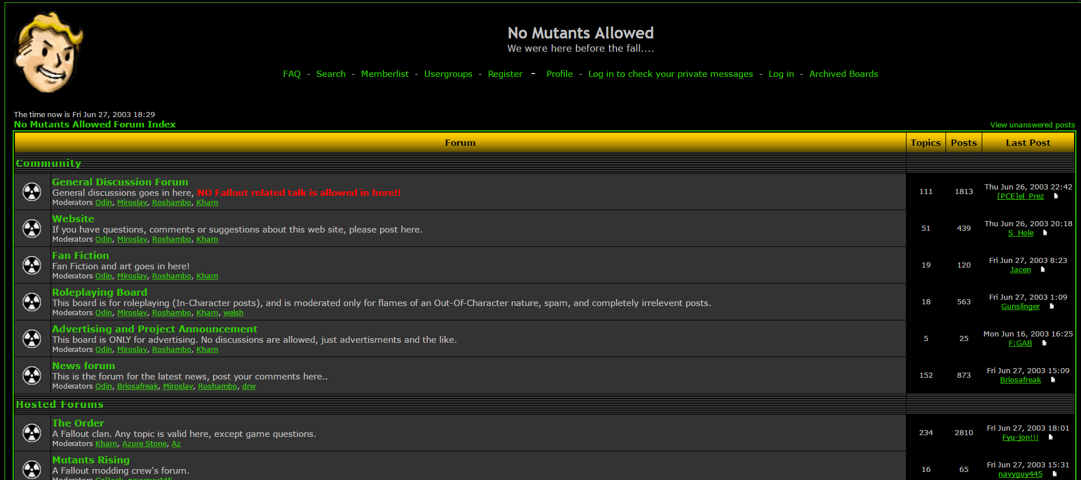The width and height of the screenshot is (1081, 480).
Task: Open Mutants Rising forum
Action: pos(91,460)
